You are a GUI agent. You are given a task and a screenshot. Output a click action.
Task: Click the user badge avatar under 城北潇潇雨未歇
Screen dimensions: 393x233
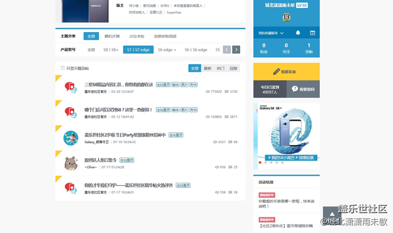pyautogui.click(x=287, y=18)
